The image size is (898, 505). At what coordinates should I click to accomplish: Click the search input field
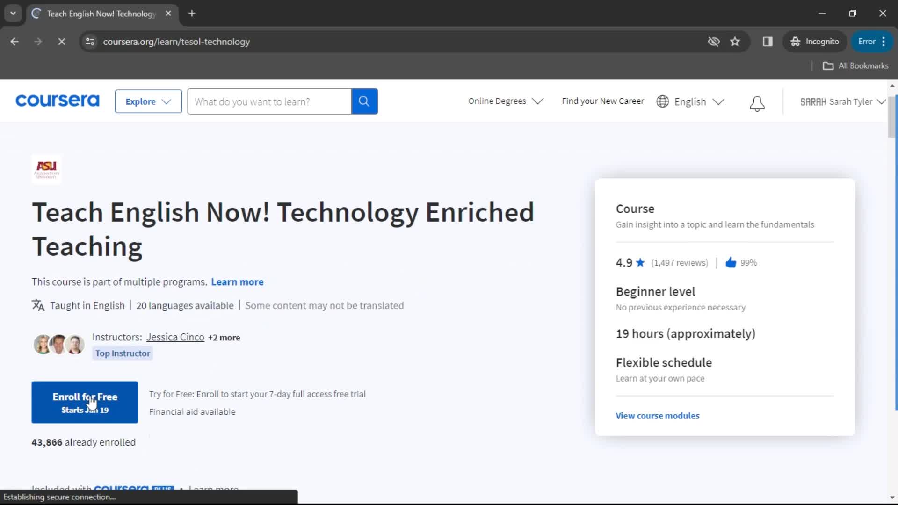tap(269, 101)
